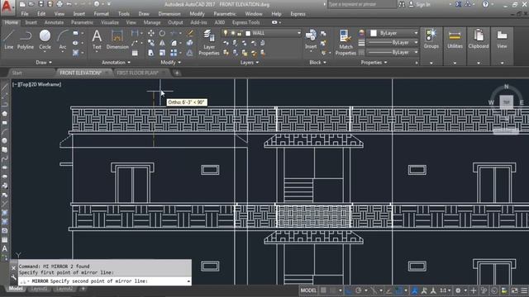The width and height of the screenshot is (529, 297).
Task: Close the command line with X
Action: [x=13, y=267]
